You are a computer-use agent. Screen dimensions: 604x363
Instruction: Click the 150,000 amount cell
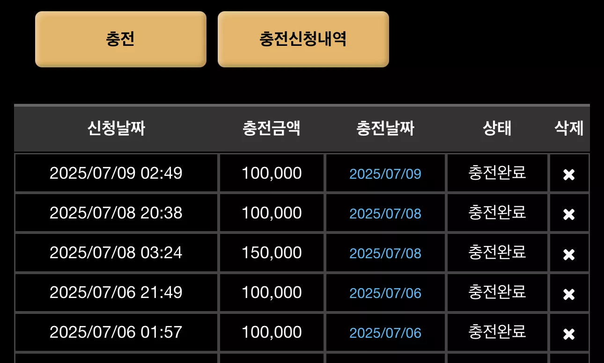pos(272,253)
